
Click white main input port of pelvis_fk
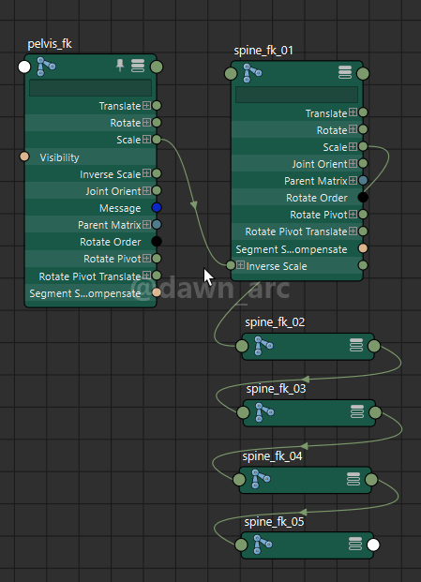point(24,67)
